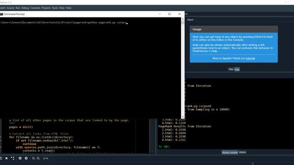Click the Usage header in Help pane
294x165 pixels.
234,29
